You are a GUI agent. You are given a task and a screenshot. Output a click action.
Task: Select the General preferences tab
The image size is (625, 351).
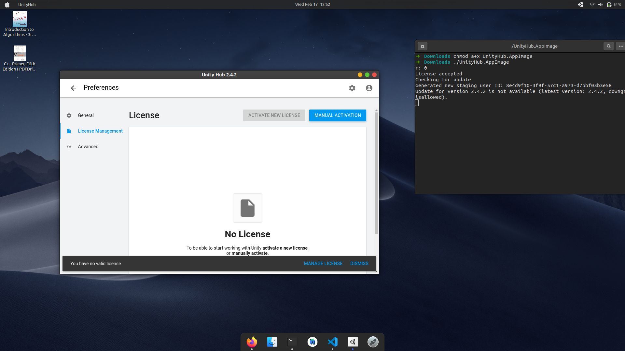[86, 115]
